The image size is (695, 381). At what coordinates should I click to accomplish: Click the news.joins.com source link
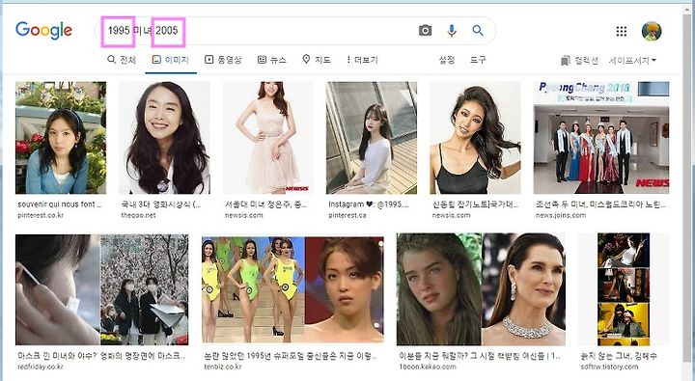[x=561, y=215]
